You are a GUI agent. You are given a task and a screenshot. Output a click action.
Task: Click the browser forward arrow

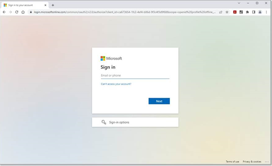(x=11, y=12)
